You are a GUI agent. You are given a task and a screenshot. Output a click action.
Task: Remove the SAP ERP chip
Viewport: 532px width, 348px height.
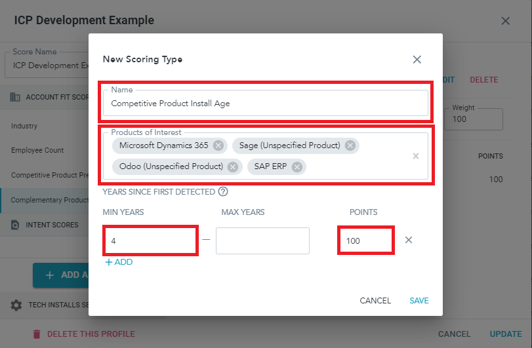(x=297, y=166)
